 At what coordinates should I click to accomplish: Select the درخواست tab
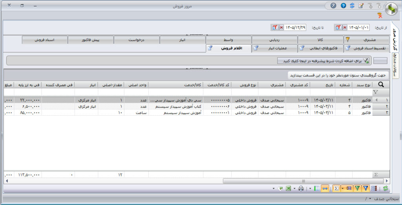coord(136,40)
